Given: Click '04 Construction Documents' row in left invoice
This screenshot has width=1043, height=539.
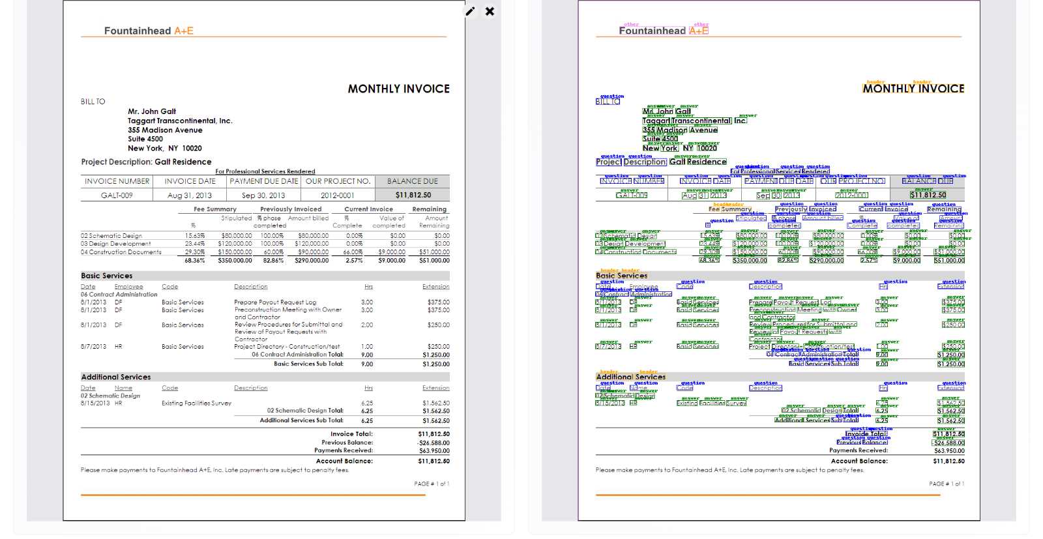Looking at the screenshot, I should coord(265,252).
